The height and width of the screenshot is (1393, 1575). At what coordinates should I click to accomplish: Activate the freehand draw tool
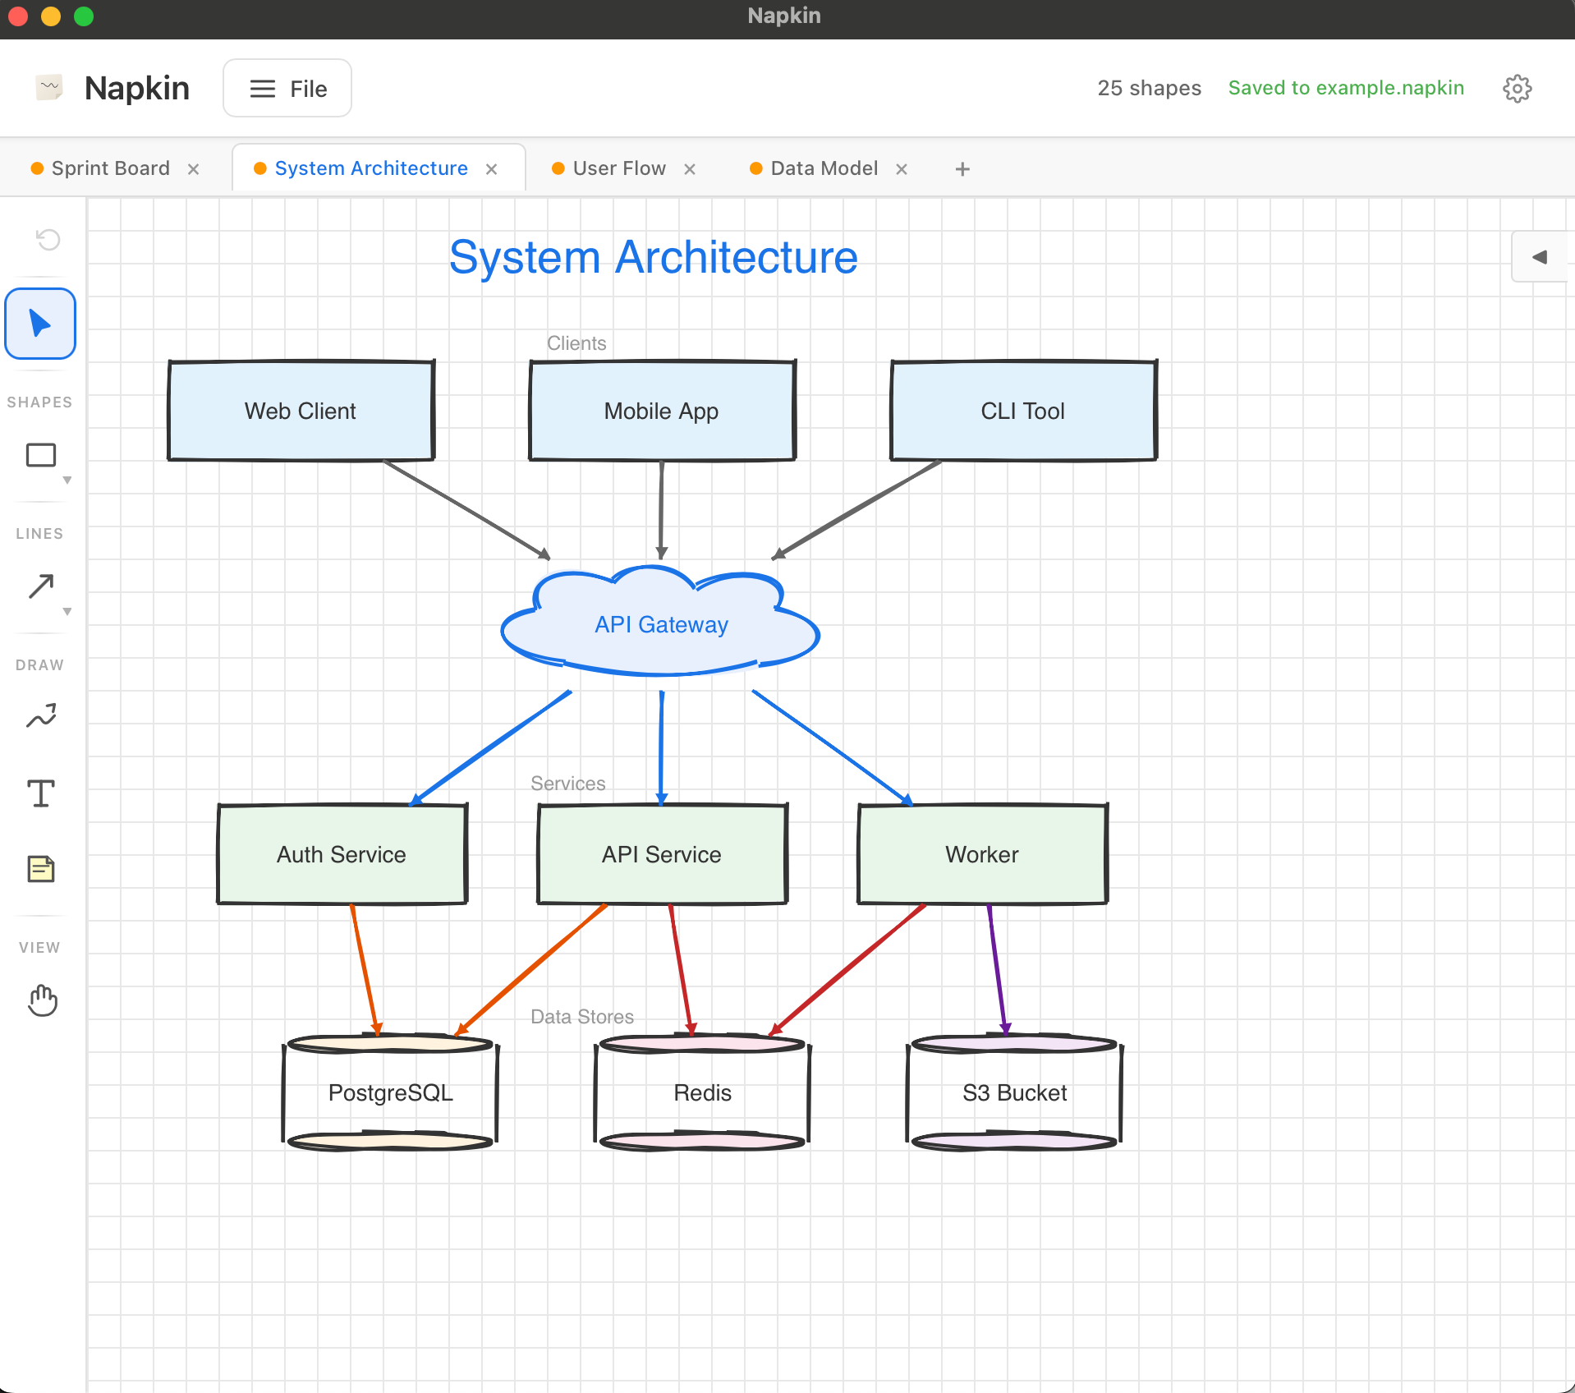click(39, 715)
